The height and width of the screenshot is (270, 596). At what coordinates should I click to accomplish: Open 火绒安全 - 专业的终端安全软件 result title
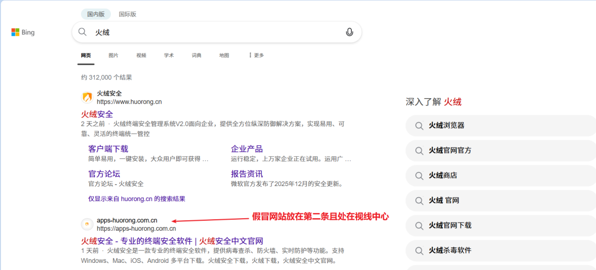pyautogui.click(x=172, y=241)
